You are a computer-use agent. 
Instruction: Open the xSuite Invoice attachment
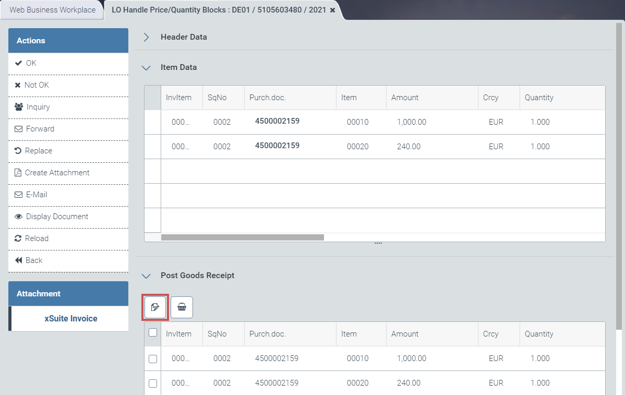[70, 318]
